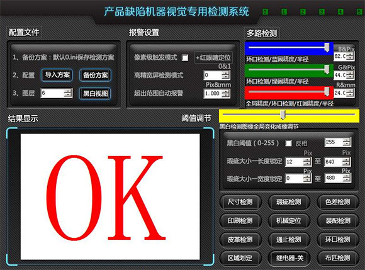Click the 黑白阈值 255 spinner arrows
365x270 pixels.
(x=346, y=142)
